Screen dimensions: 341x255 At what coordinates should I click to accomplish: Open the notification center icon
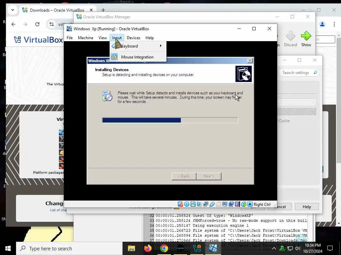tap(330, 248)
